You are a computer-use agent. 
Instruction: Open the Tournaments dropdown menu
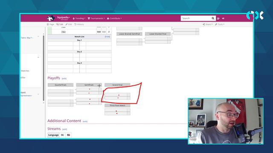click(x=96, y=18)
